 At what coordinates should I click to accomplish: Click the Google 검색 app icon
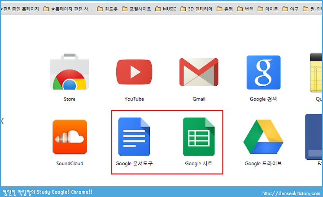coord(263,72)
